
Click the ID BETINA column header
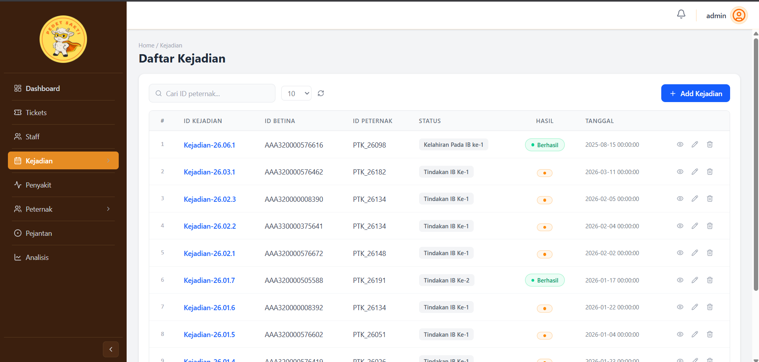click(x=280, y=121)
